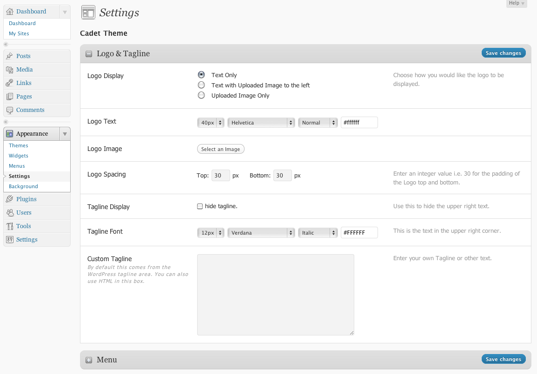This screenshot has height=374, width=537.
Task: Collapse sidebar with upper double-arrow separator
Action: coord(6,44)
